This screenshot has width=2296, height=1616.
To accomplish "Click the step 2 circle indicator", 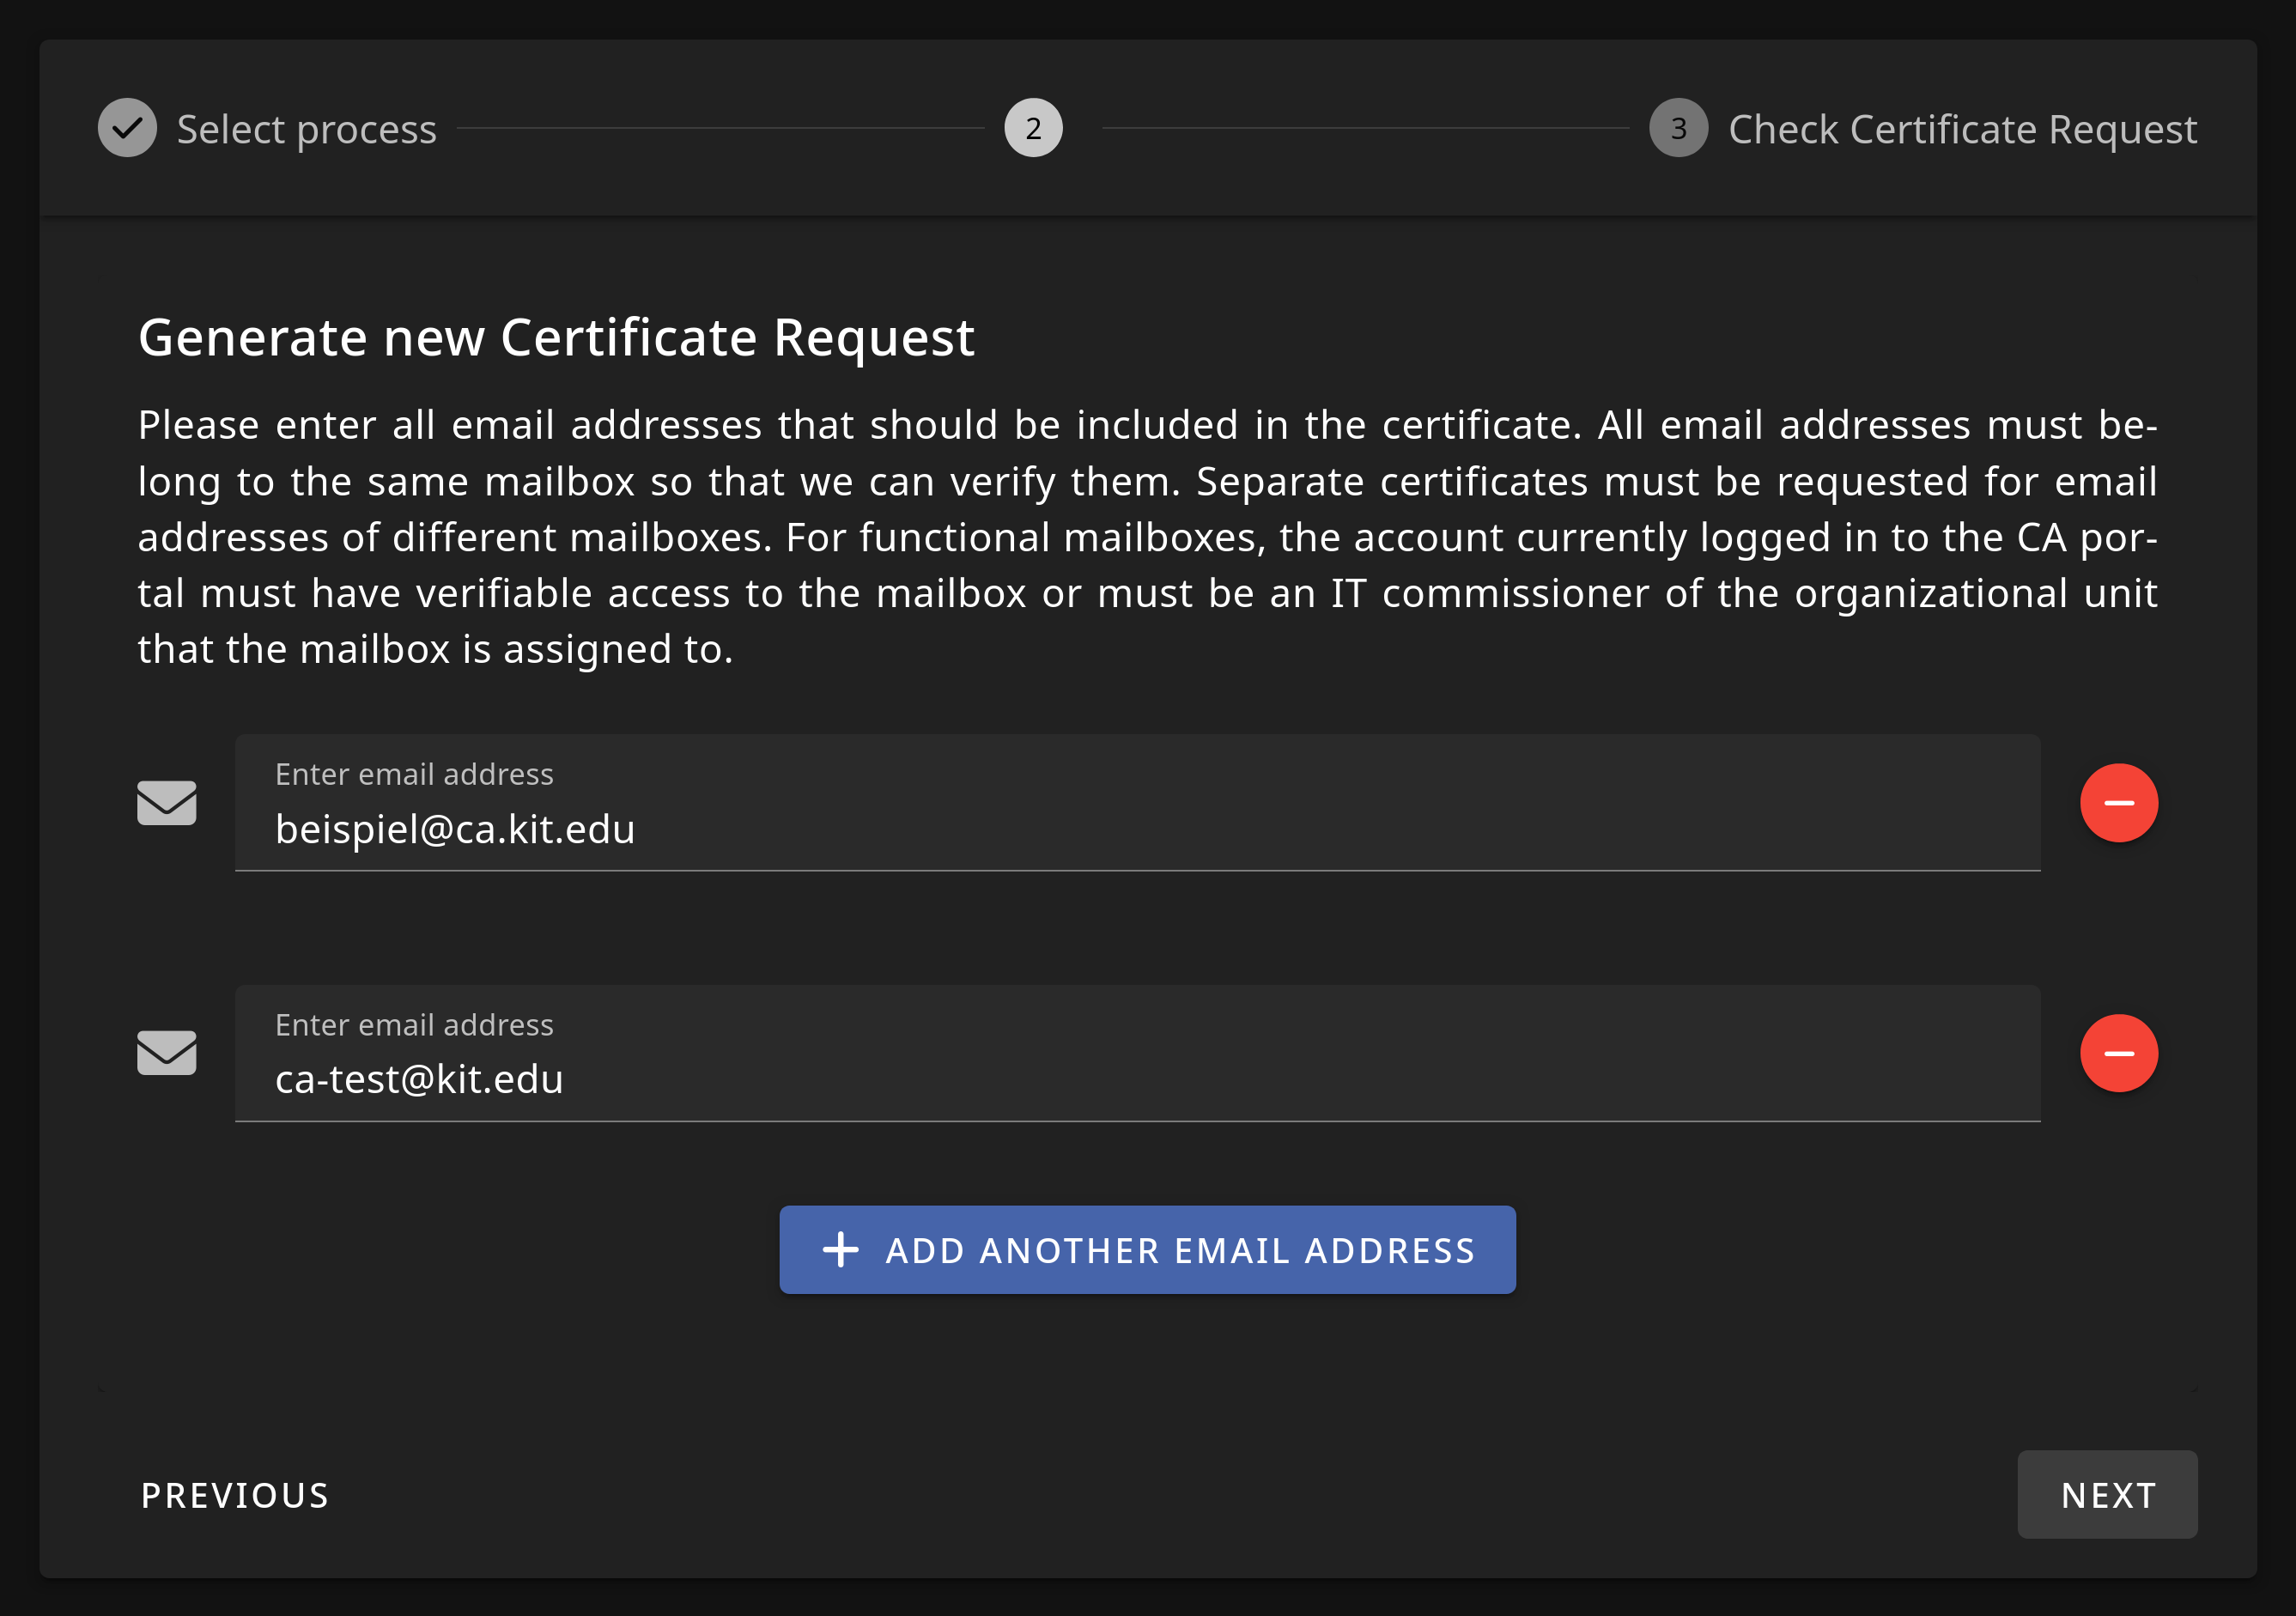I will 1033,128.
